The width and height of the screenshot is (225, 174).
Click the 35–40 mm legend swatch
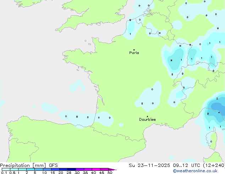click(88, 169)
